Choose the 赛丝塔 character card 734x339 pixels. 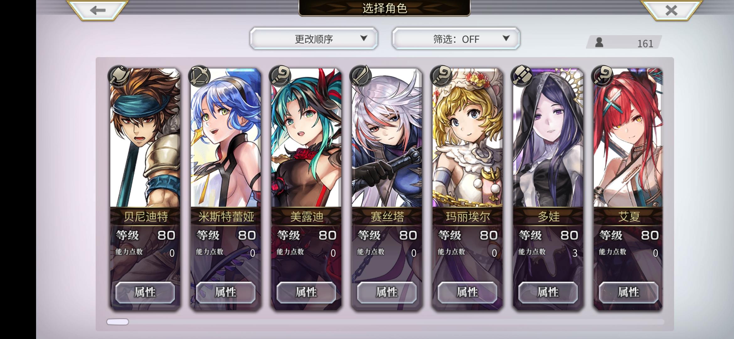coord(387,188)
